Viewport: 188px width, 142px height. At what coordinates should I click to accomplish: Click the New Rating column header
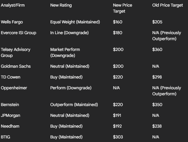[61, 5]
